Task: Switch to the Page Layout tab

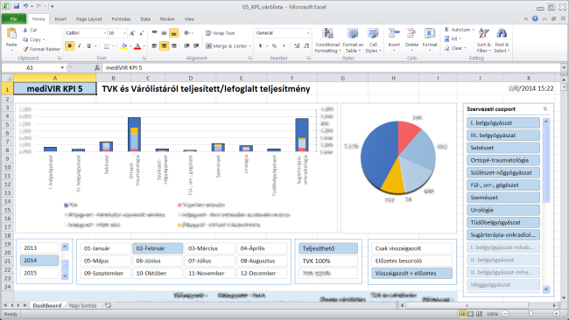Action: pos(88,19)
